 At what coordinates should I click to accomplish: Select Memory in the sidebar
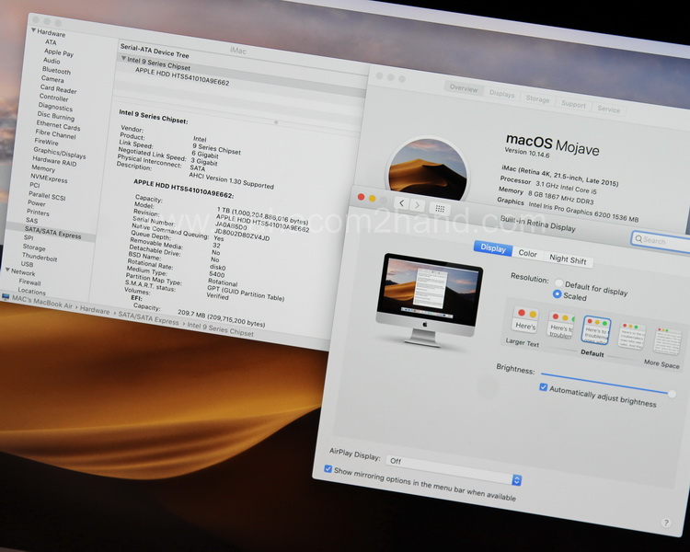click(x=43, y=168)
